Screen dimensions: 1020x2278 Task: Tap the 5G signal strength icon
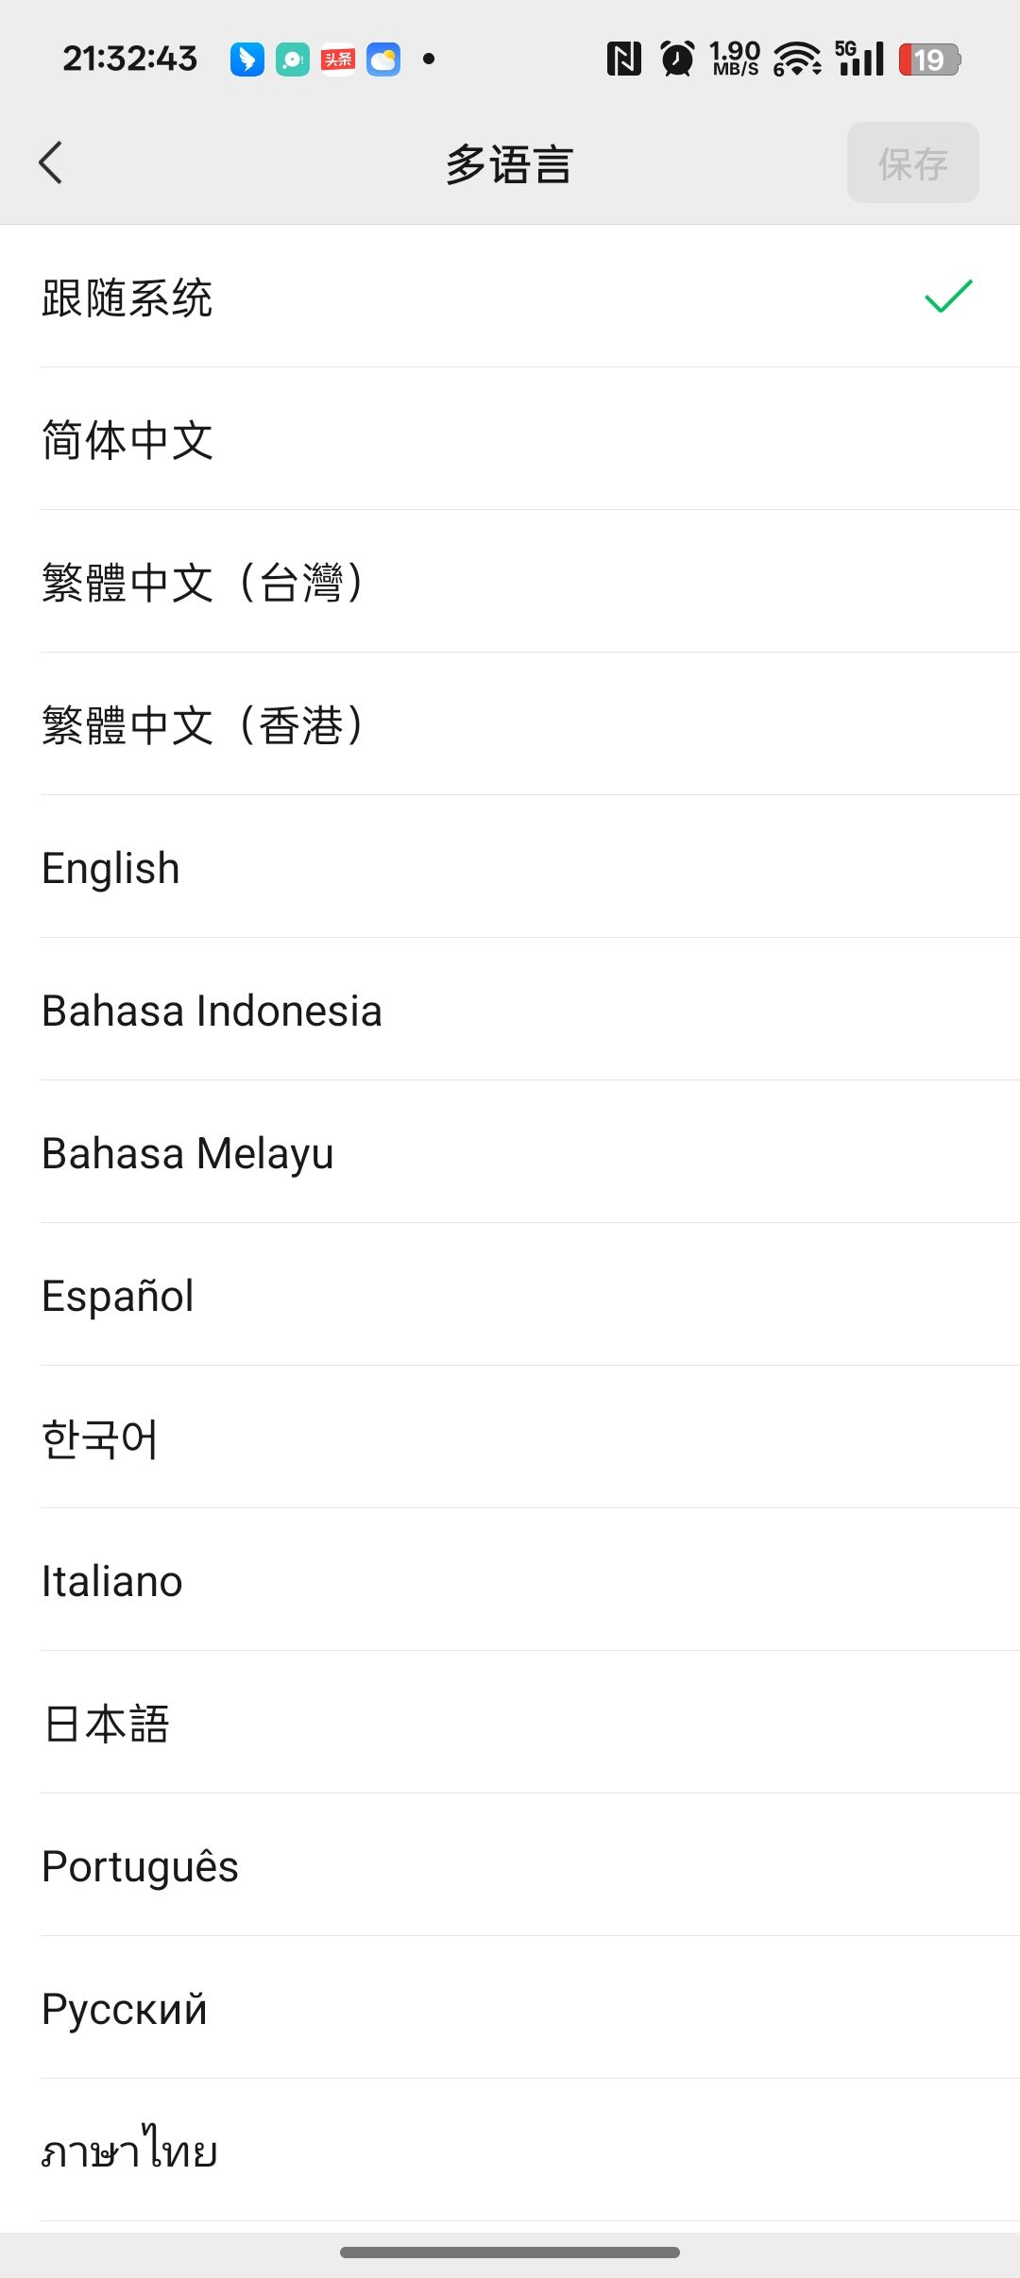859,59
